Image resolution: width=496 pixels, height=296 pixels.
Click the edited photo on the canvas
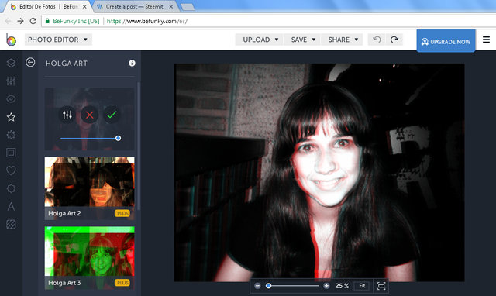[x=319, y=172]
